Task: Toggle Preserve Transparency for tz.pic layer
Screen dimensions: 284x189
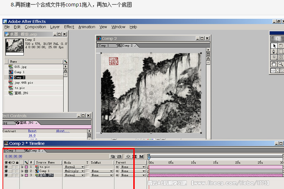Action: (87, 167)
